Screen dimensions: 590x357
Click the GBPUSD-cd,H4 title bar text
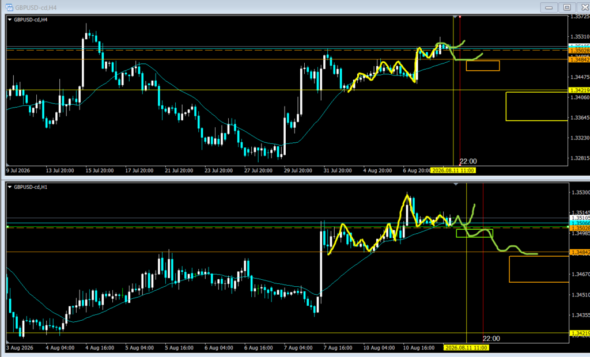pos(36,7)
